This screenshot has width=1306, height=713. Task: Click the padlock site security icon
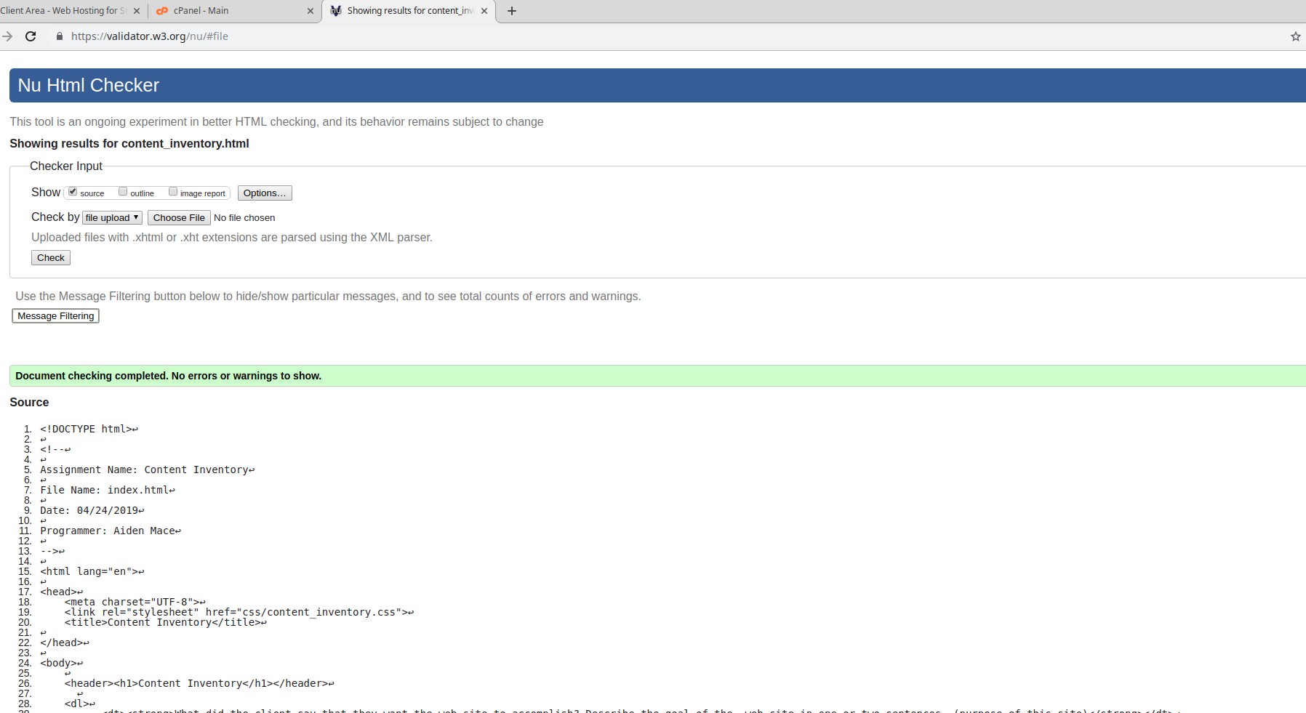(x=60, y=36)
